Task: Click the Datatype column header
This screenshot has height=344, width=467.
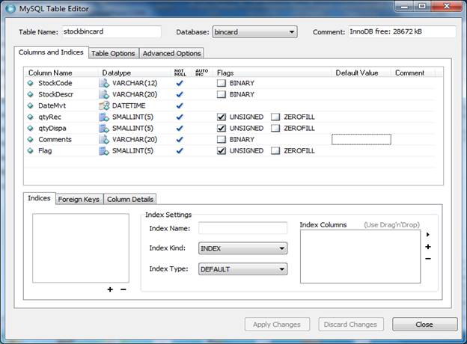Action: click(117, 73)
